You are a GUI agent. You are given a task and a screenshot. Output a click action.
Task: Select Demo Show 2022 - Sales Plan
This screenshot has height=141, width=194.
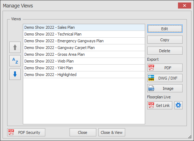[x=84, y=27]
